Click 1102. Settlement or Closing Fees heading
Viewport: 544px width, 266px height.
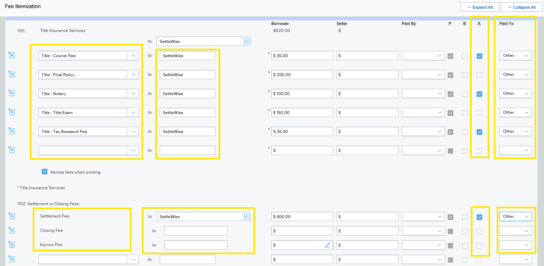click(x=48, y=204)
